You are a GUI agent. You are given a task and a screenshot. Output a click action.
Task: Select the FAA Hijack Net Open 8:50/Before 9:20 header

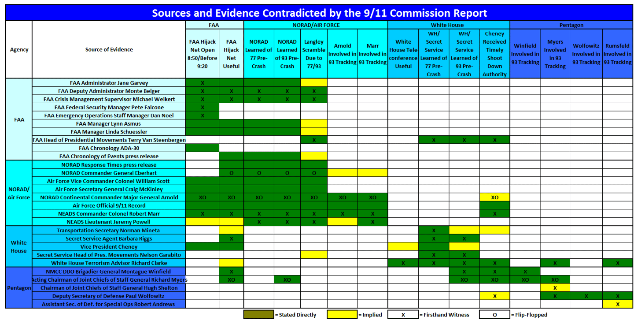coord(203,54)
